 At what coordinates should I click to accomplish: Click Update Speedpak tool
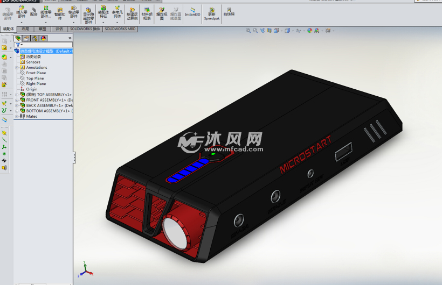(212, 14)
